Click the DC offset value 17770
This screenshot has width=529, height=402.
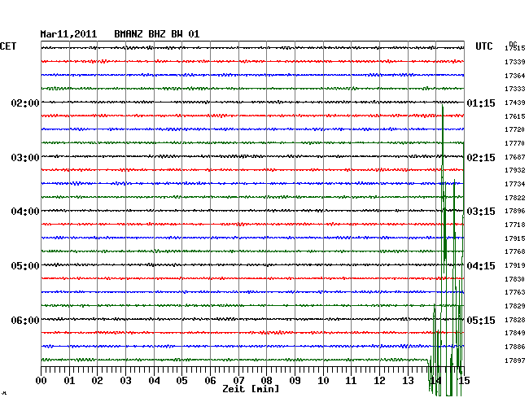point(515,144)
